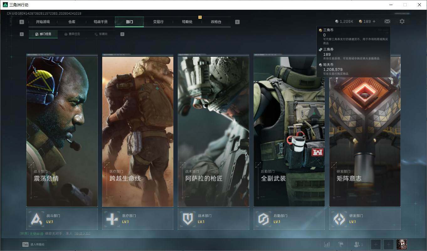Click the 后勤部门 hexagon emblem icon
The height and width of the screenshot is (251, 427).
coord(264,219)
